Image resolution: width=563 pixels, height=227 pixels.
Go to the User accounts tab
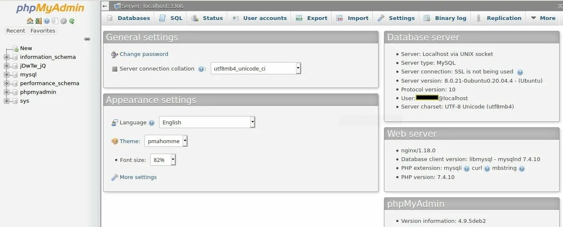tap(259, 18)
